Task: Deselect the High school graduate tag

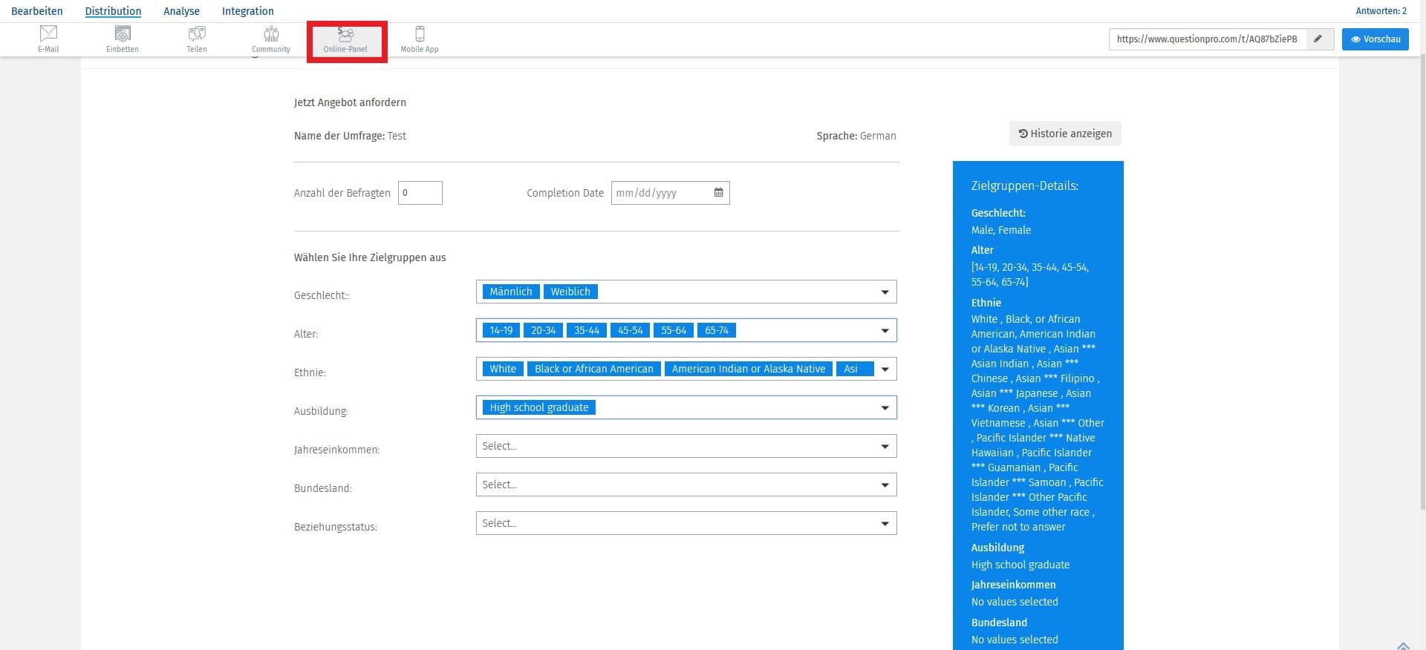Action: 538,407
